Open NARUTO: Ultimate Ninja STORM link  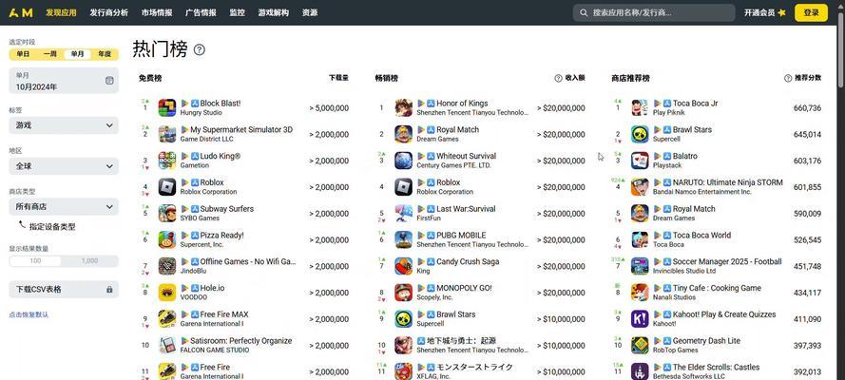727,182
